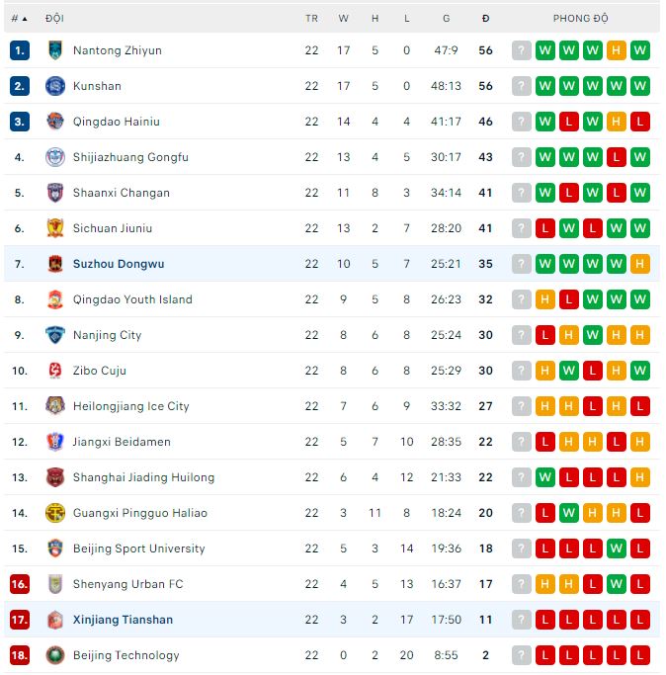Click the Zibo Cuju club crest
Viewport: 666px width, 675px height.
[55, 371]
